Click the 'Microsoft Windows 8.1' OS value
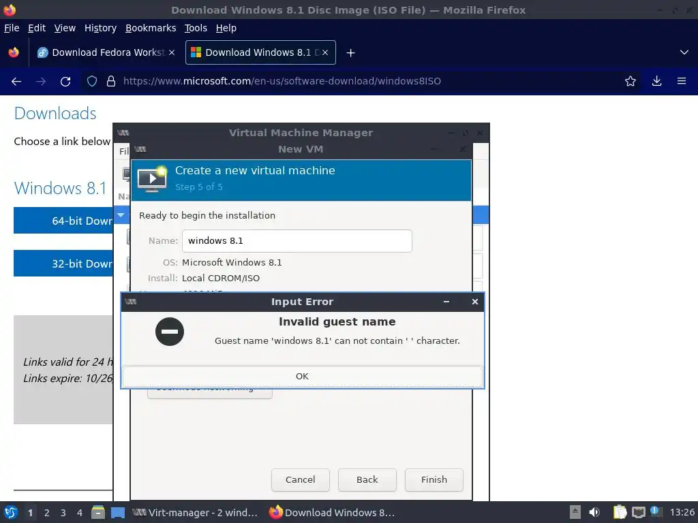698x523 pixels. tap(232, 262)
